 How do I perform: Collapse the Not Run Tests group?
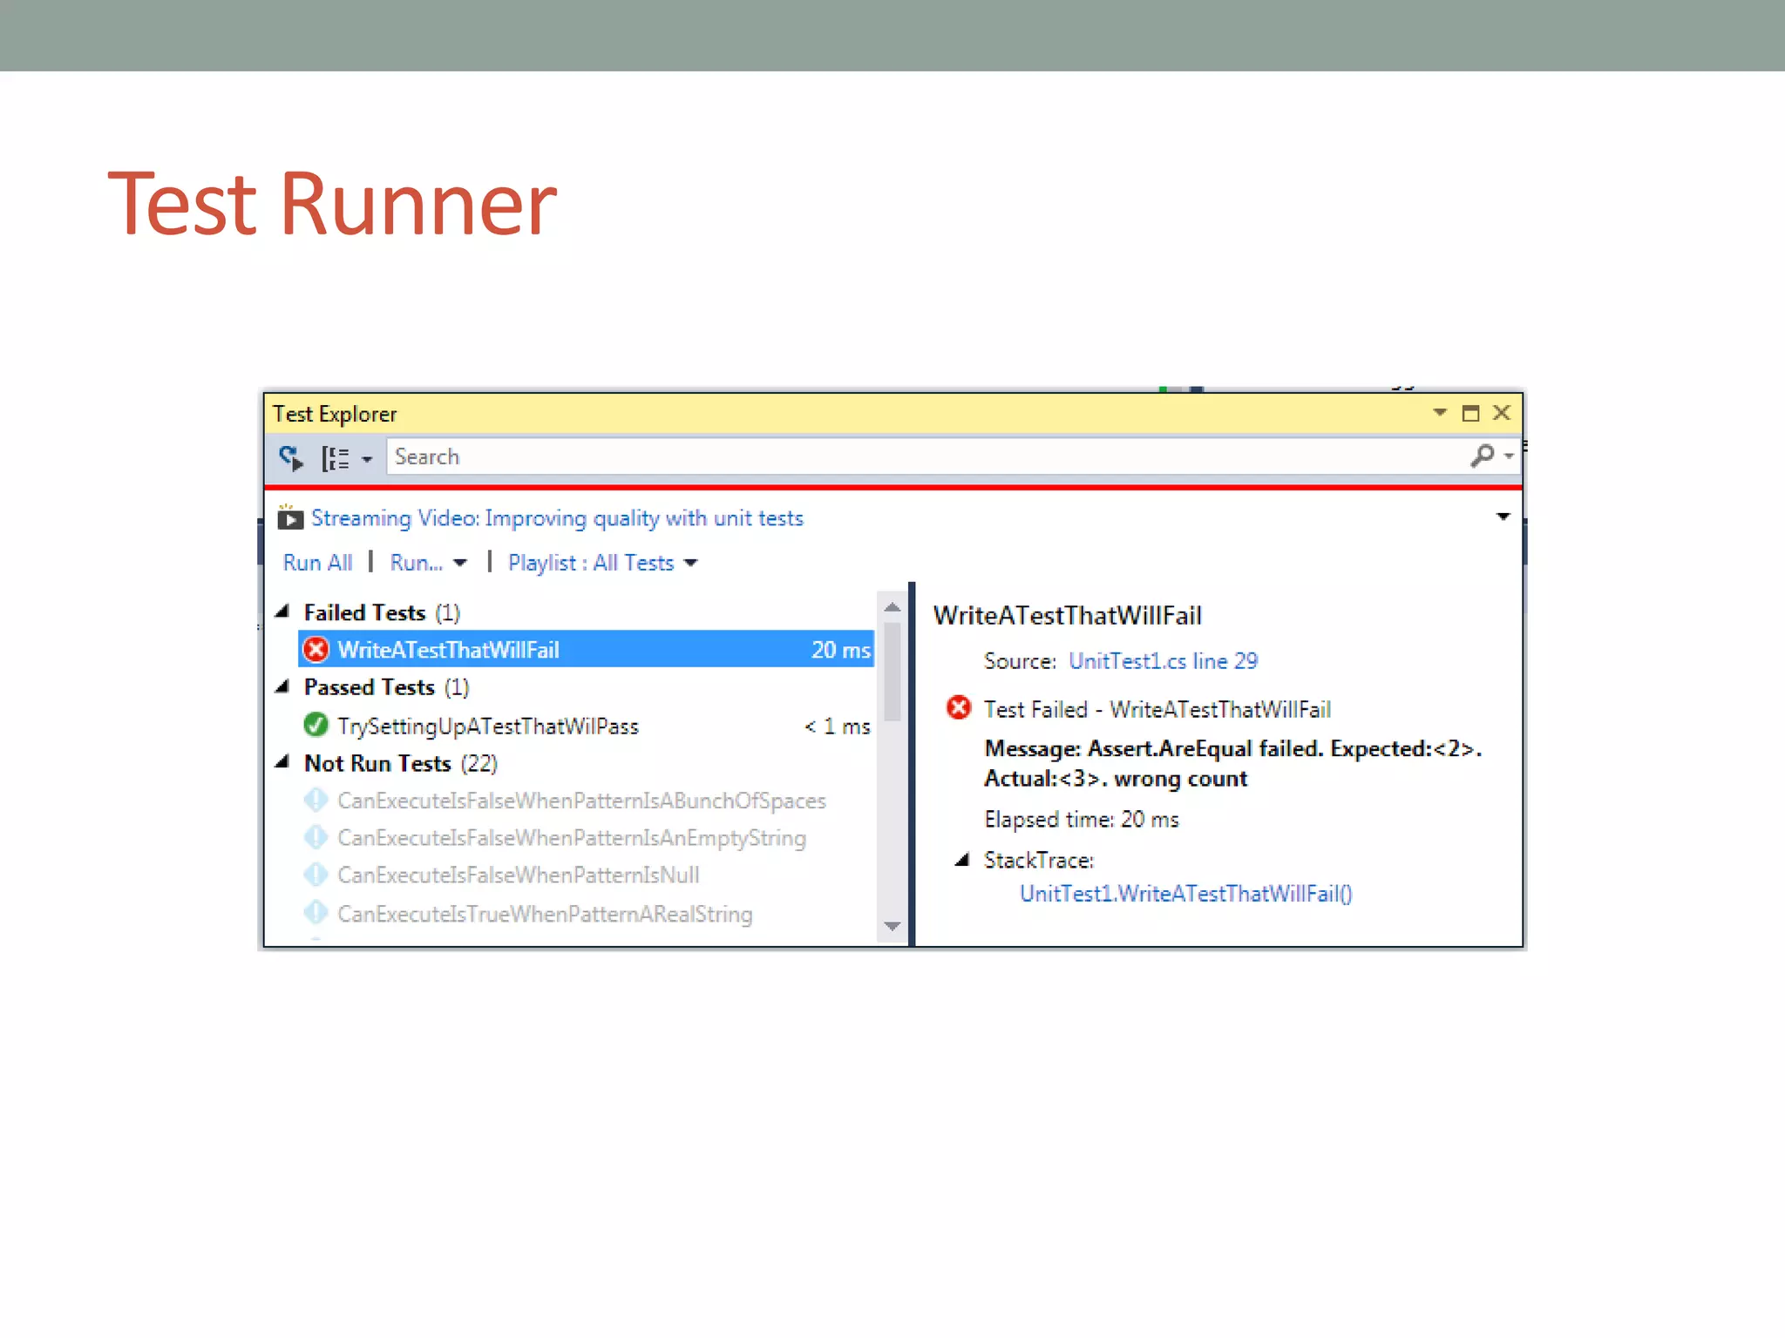pos(282,763)
